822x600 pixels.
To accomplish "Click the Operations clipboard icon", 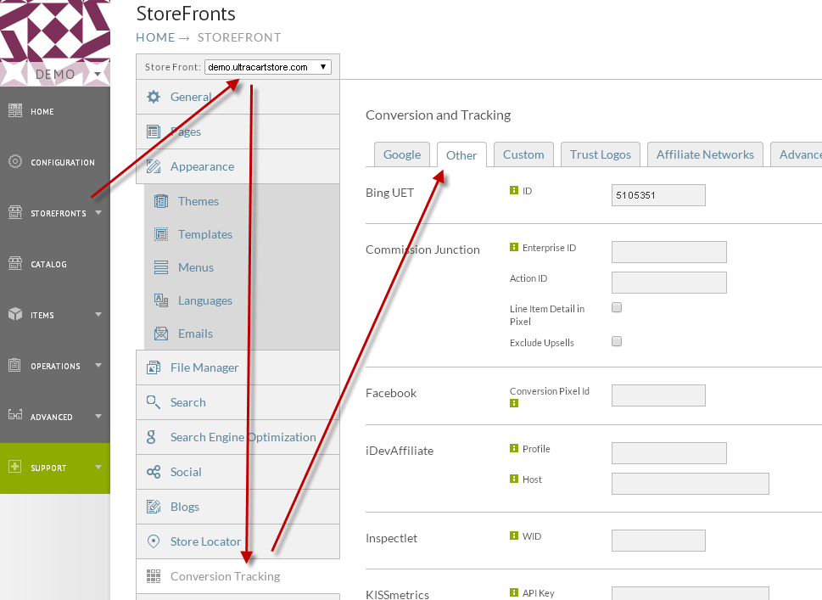I will [x=15, y=365].
